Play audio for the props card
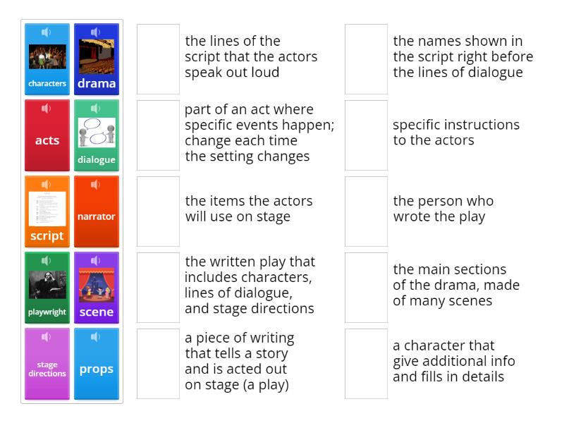The height and width of the screenshot is (423, 564). pyautogui.click(x=96, y=336)
